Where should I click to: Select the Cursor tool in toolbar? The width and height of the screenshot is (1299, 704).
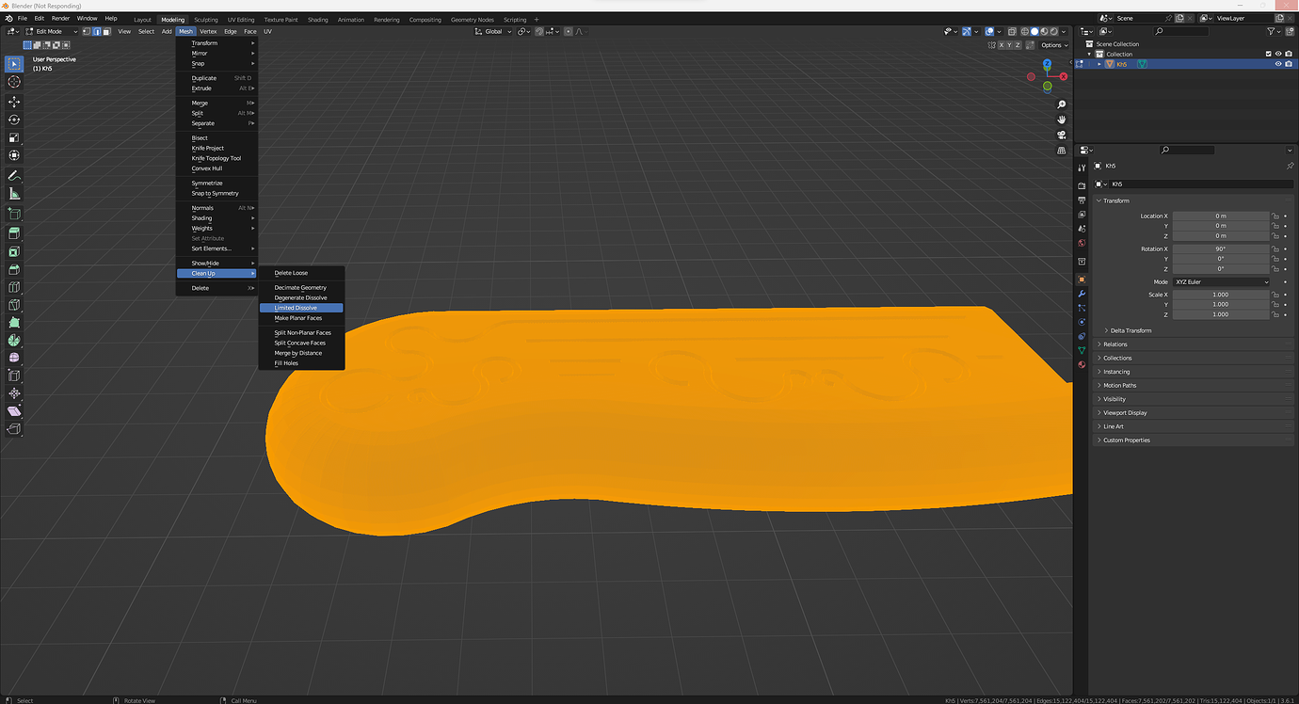point(14,82)
